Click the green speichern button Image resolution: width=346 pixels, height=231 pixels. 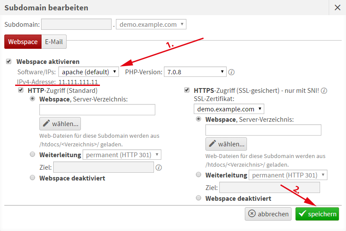(x=317, y=214)
